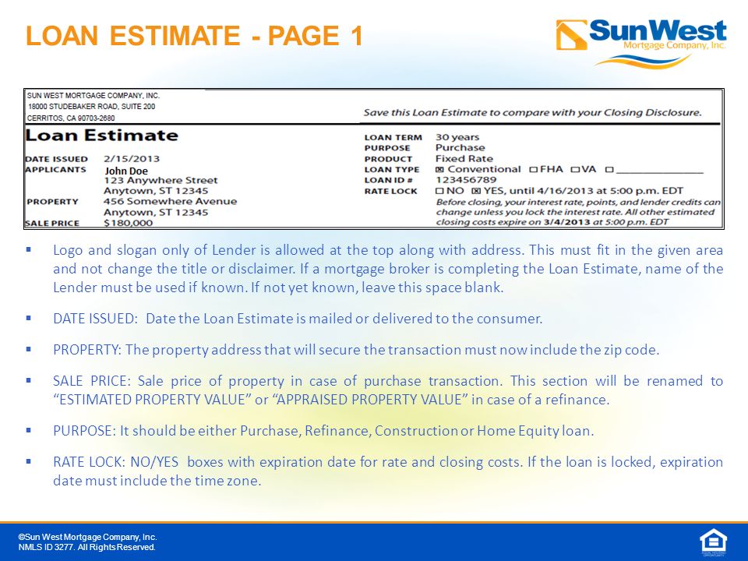Click the LOAN TYPE label

(x=392, y=169)
